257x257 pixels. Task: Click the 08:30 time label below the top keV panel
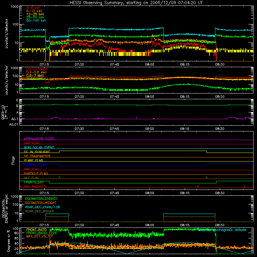[220, 65]
